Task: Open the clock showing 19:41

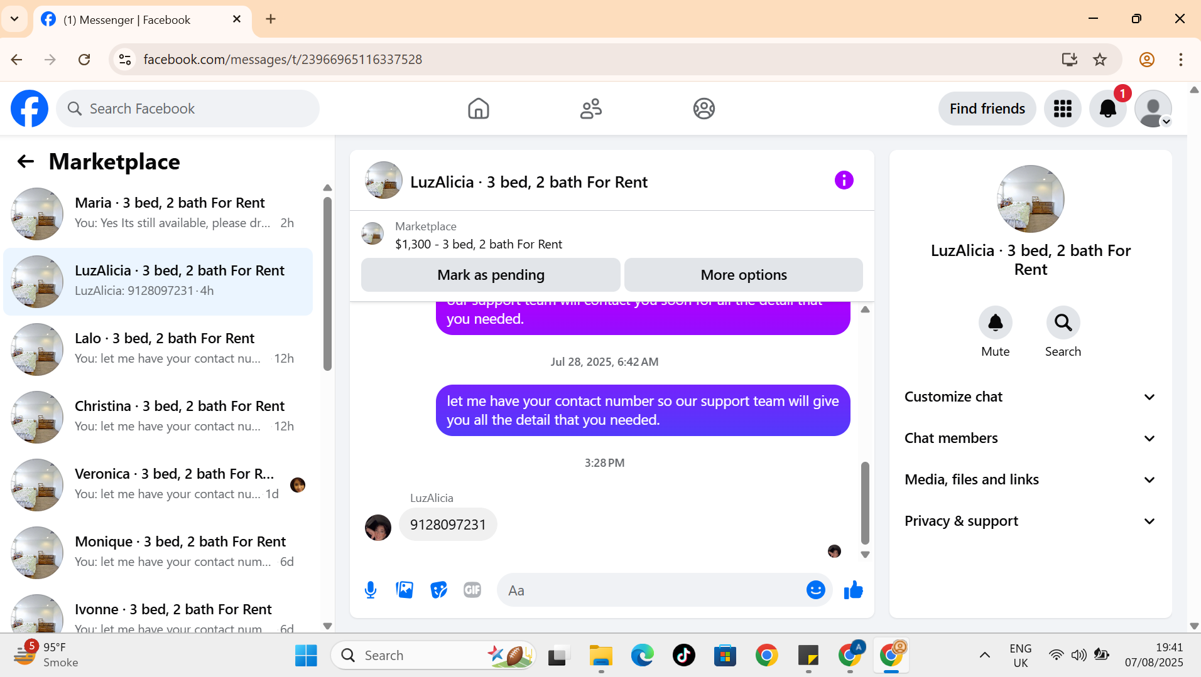Action: coord(1154,655)
